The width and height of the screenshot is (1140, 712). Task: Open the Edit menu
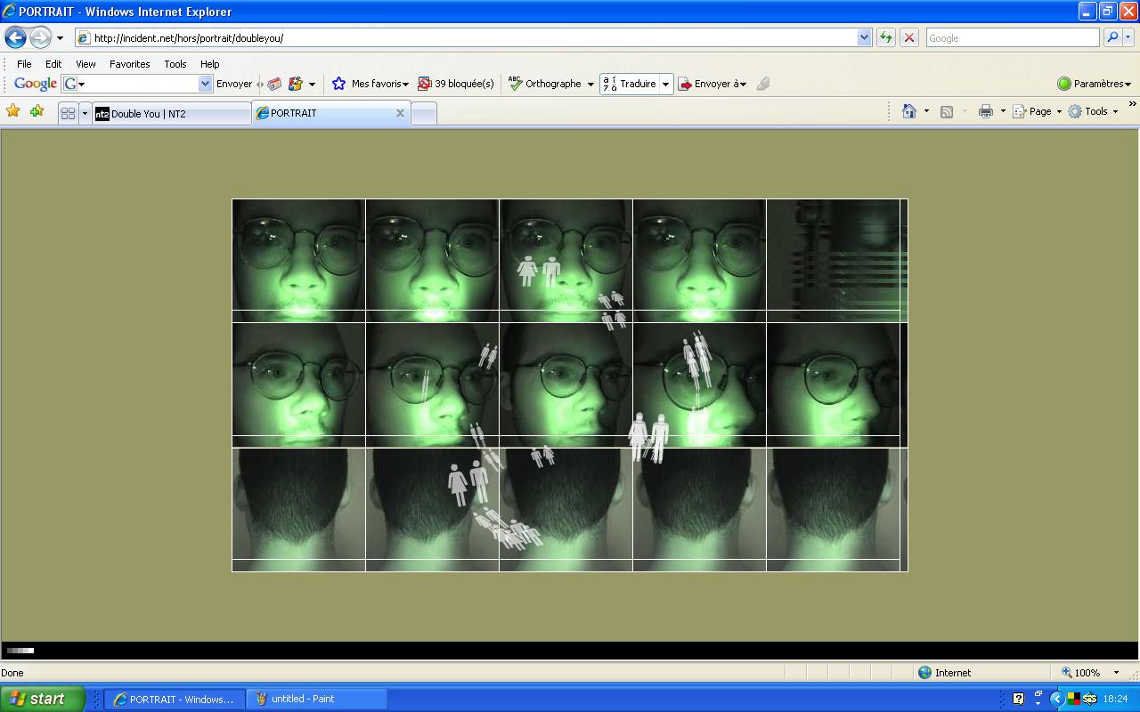coord(53,64)
